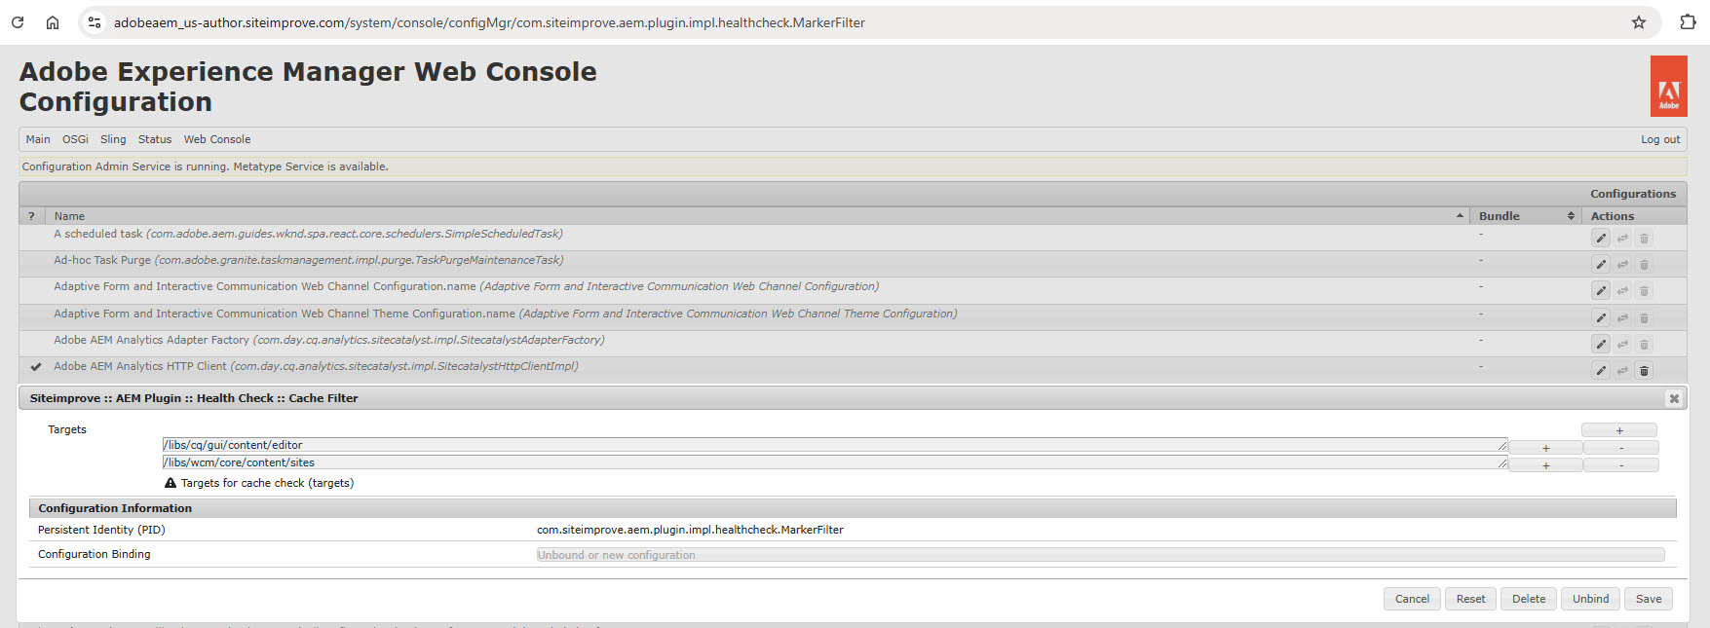
Task: Select Adaptive Form Web Channel Theme Configuration.name
Action: [506, 314]
